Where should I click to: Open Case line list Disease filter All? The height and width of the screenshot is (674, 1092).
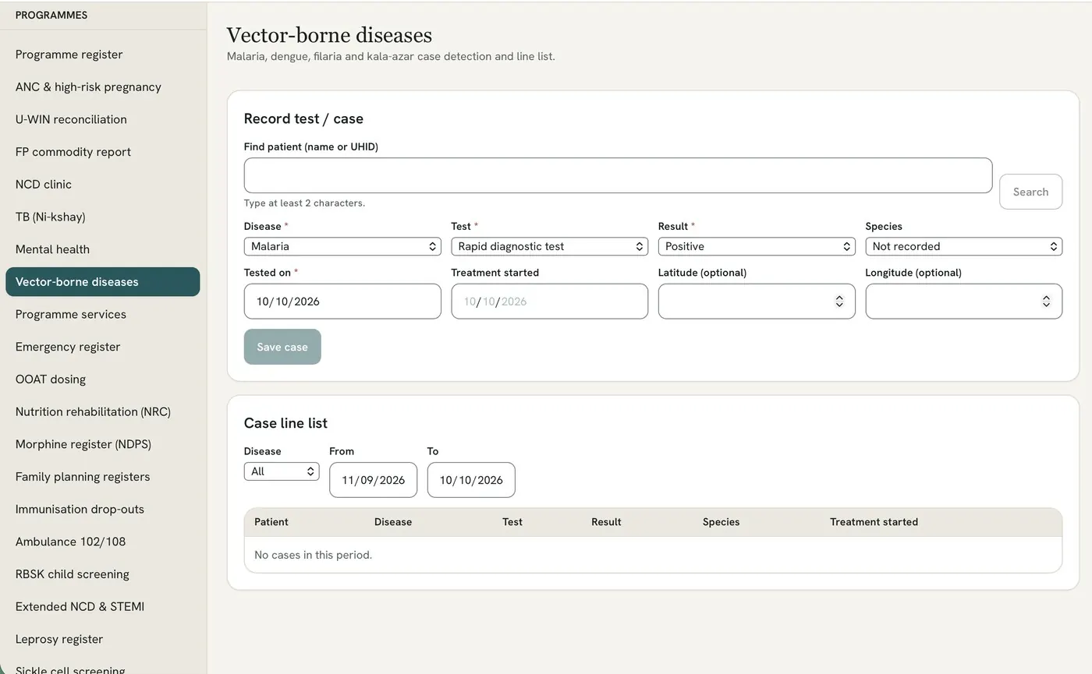tap(282, 471)
